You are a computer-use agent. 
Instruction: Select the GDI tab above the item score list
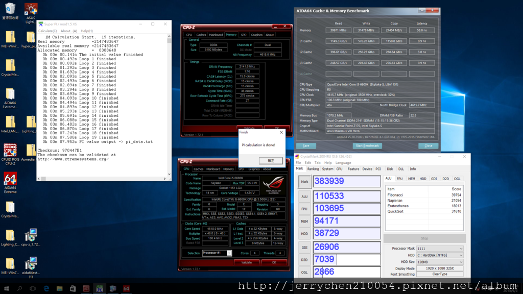pyautogui.click(x=434, y=179)
